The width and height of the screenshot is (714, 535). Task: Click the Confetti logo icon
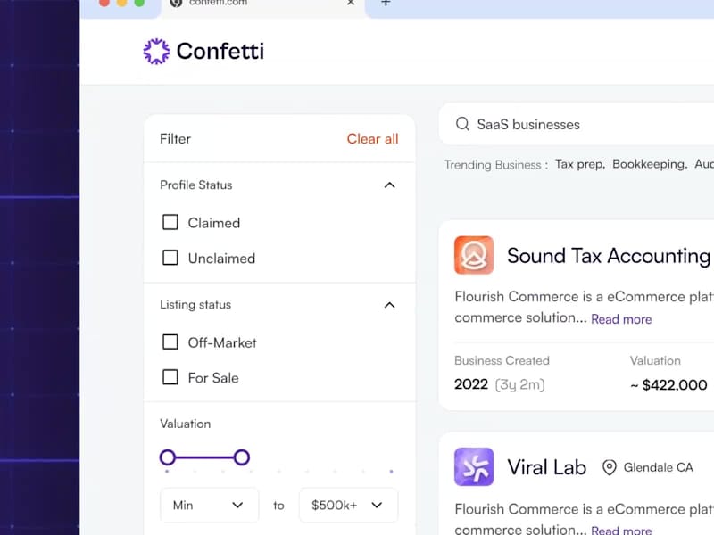(156, 51)
